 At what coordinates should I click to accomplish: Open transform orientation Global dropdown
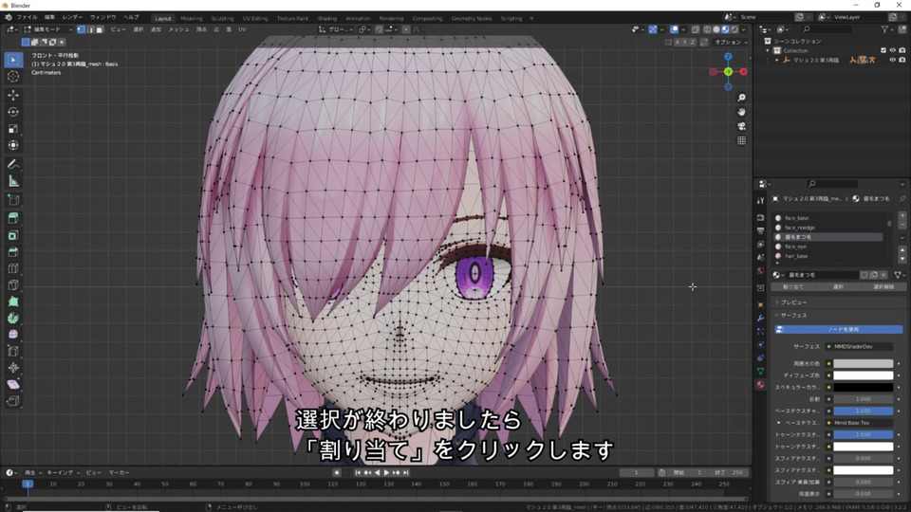click(x=336, y=29)
